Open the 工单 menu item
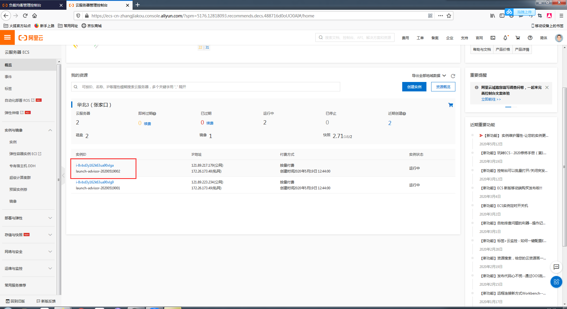 pyautogui.click(x=420, y=38)
